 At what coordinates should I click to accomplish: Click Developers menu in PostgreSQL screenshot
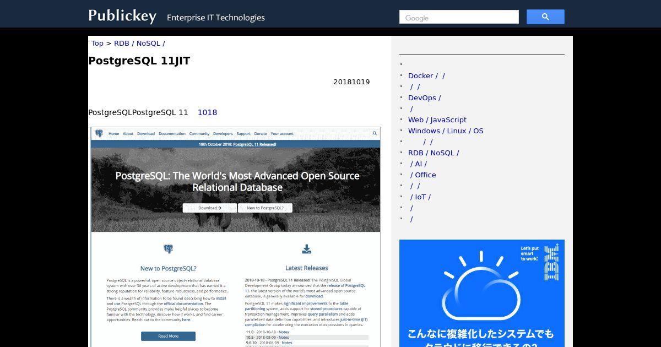pos(223,134)
